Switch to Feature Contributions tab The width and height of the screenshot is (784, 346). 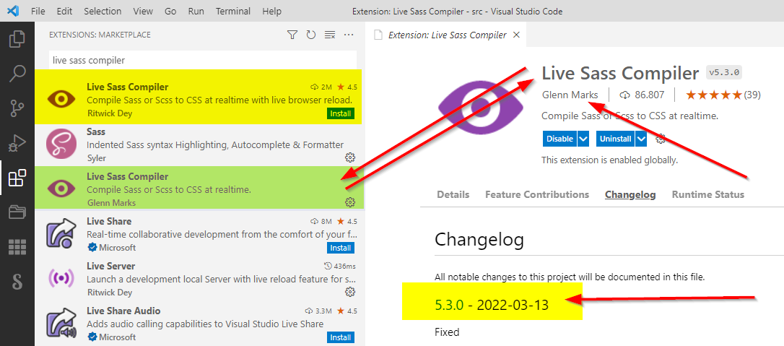click(537, 194)
